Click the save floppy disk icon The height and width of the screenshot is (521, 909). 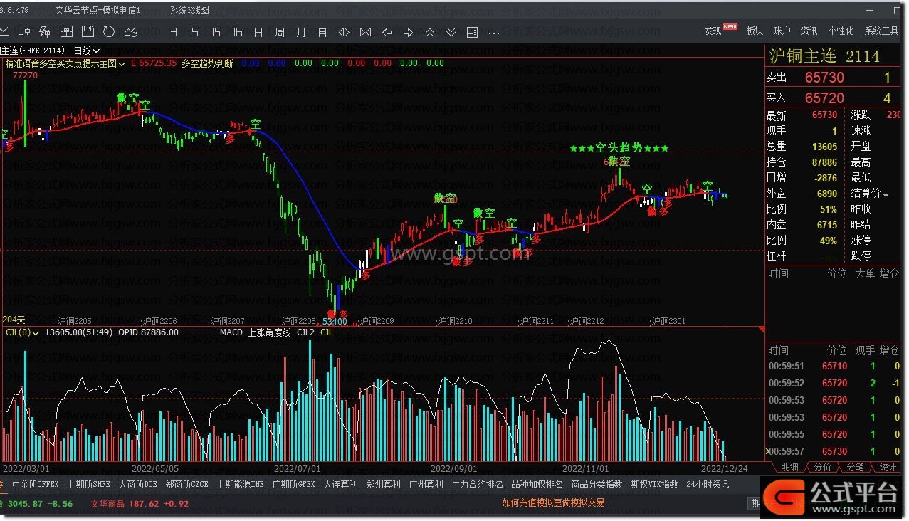coord(88,32)
